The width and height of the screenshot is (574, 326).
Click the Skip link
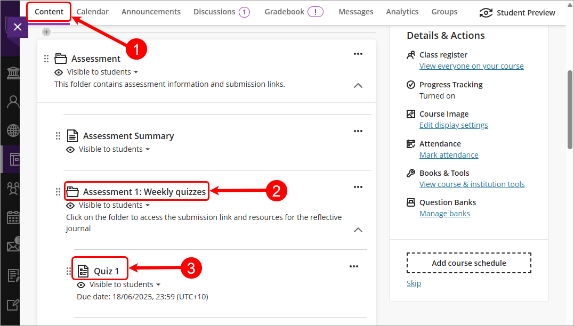pyautogui.click(x=414, y=283)
